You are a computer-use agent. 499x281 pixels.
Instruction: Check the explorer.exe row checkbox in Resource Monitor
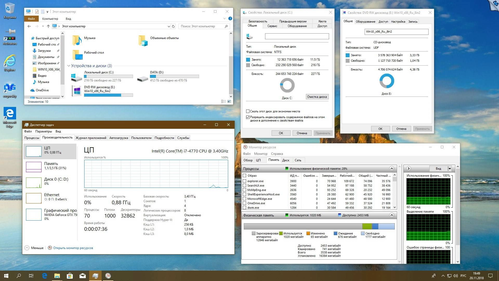point(244,181)
